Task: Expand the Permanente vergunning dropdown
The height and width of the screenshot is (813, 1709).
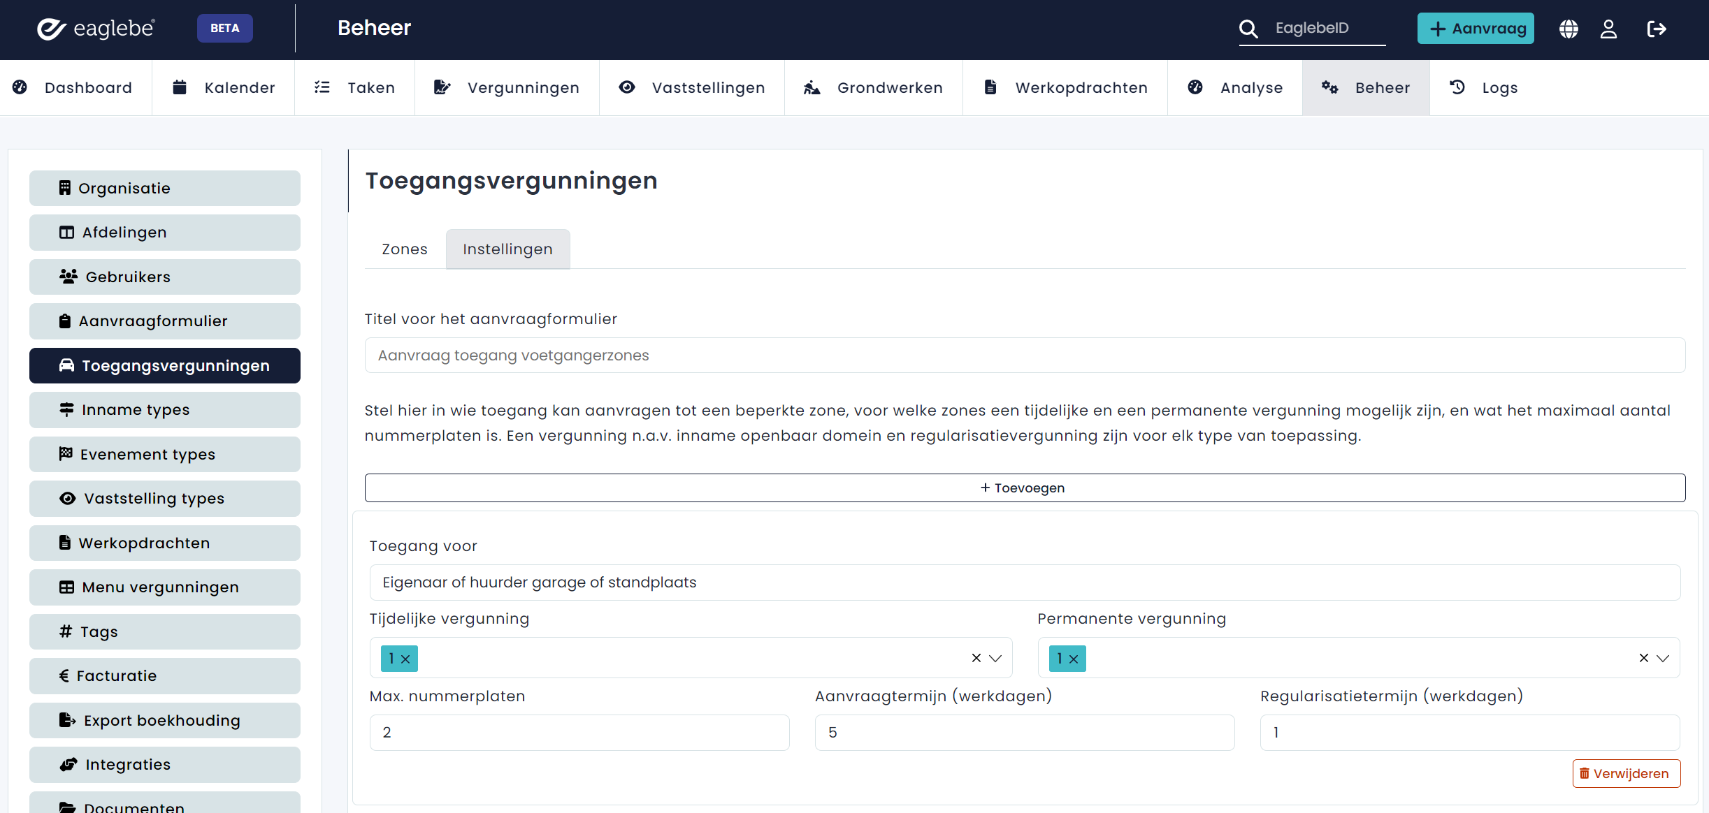Action: coord(1664,658)
